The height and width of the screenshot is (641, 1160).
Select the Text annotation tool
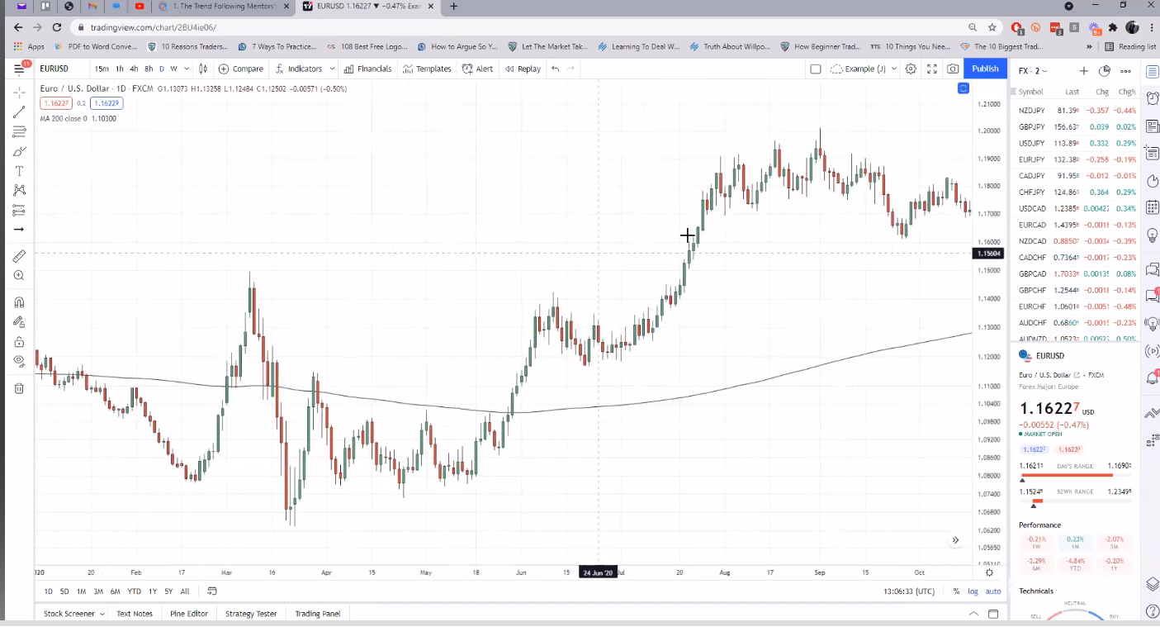19,171
